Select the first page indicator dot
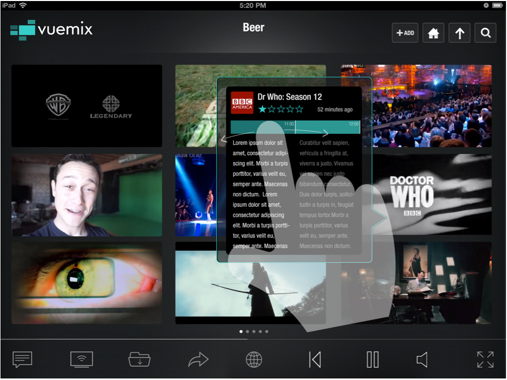 coord(241,331)
